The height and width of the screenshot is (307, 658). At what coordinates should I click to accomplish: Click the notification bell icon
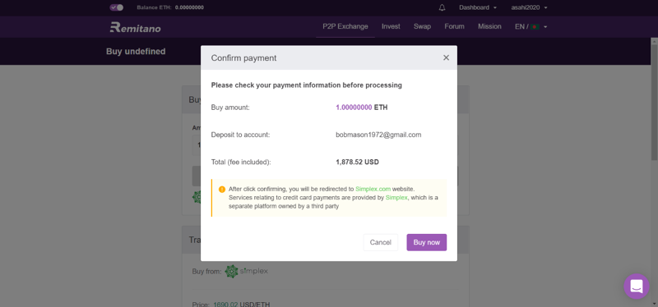click(x=442, y=7)
